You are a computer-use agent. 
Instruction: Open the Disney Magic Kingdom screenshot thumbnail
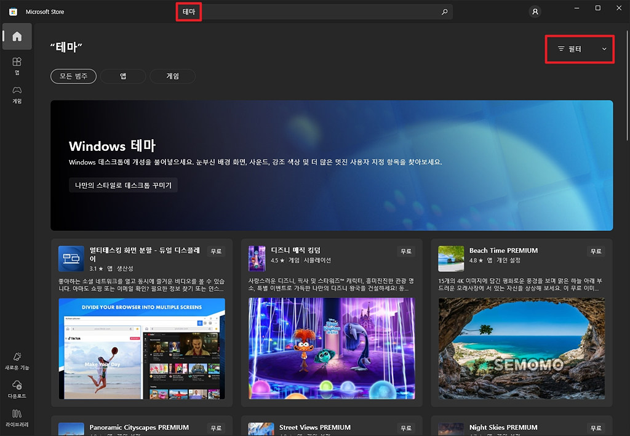point(332,349)
